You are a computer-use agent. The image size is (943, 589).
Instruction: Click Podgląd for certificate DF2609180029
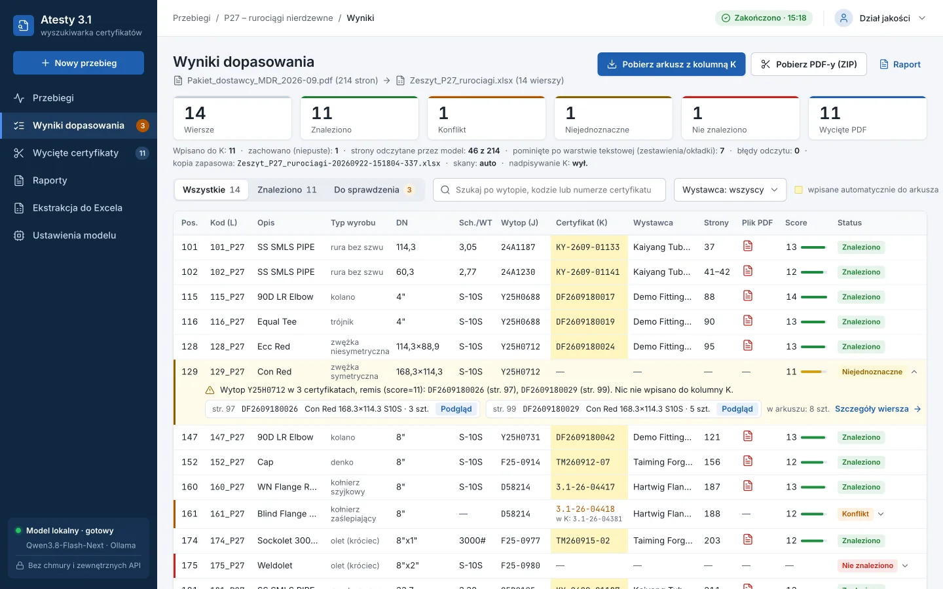point(737,409)
